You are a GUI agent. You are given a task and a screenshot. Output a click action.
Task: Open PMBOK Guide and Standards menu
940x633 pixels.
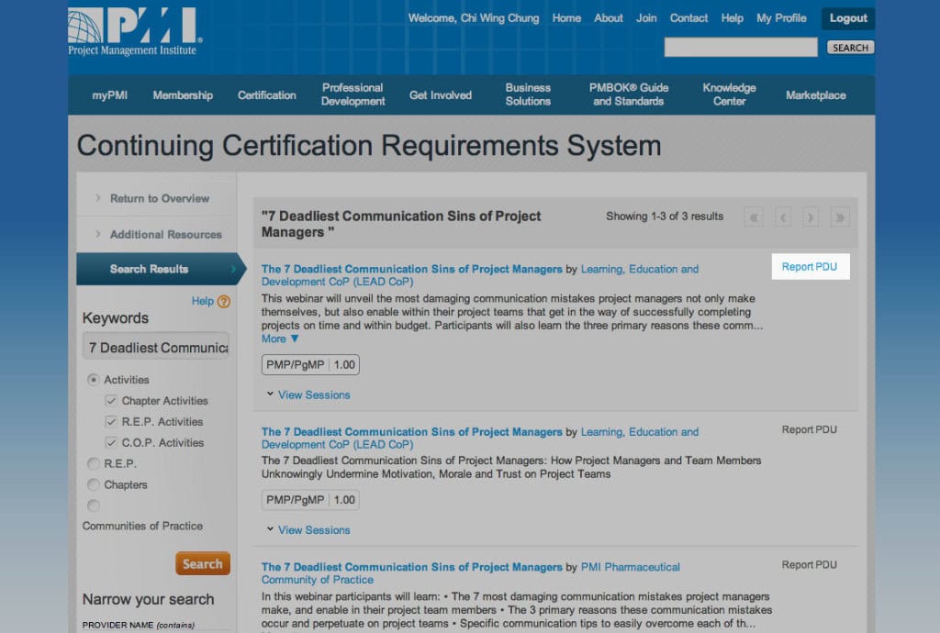pyautogui.click(x=628, y=94)
